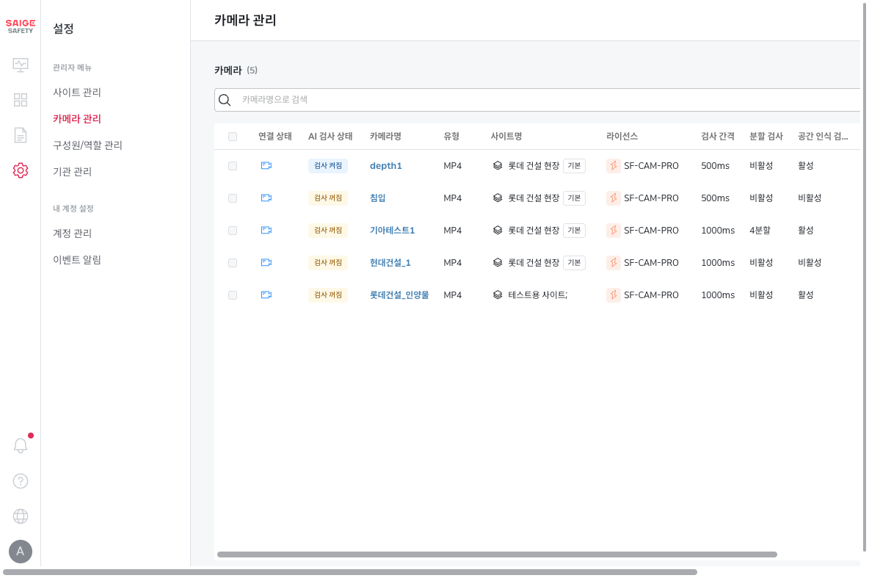Open the report document icon in sidebar
This screenshot has height=578, width=869.
coord(21,135)
